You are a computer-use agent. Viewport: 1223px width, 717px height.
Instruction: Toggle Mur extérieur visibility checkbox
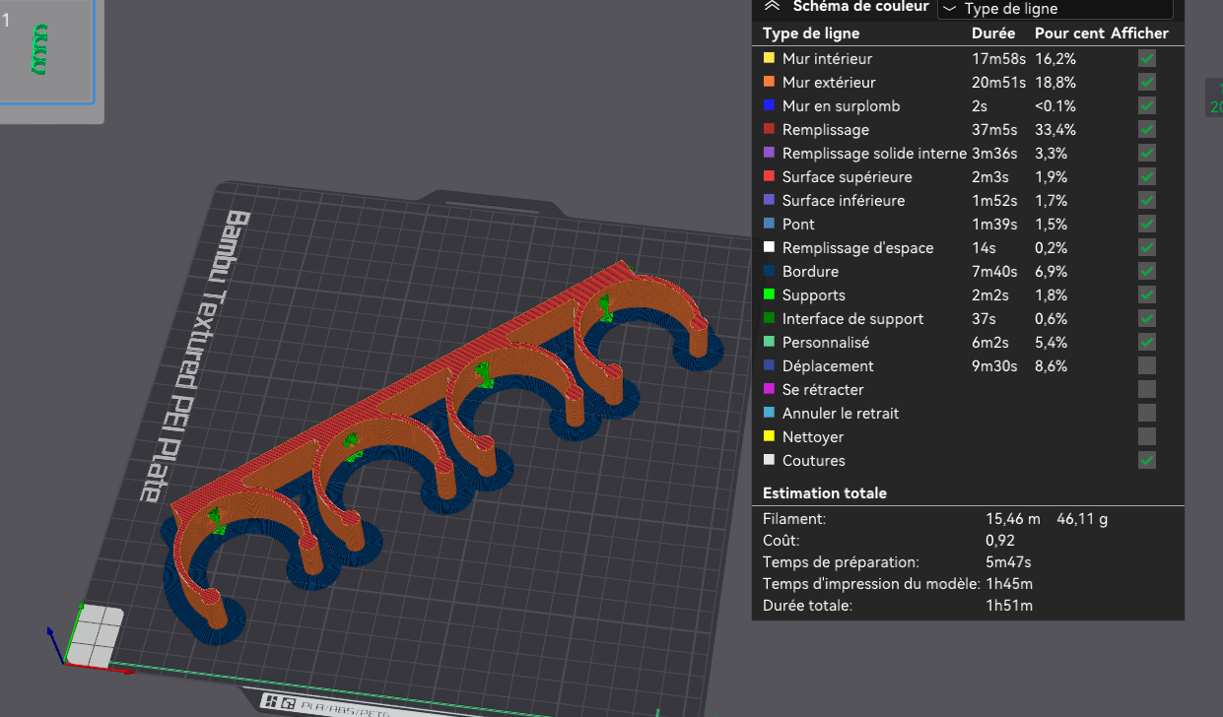coord(1146,83)
